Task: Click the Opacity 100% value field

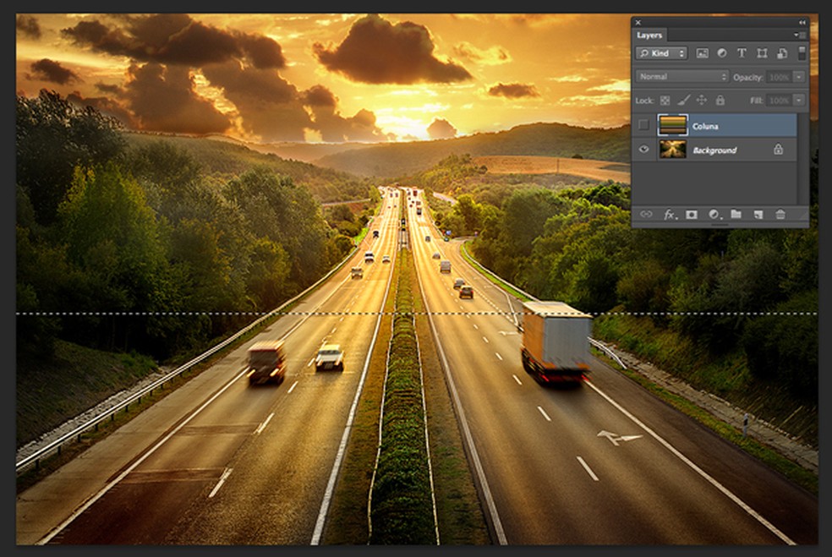Action: click(779, 78)
